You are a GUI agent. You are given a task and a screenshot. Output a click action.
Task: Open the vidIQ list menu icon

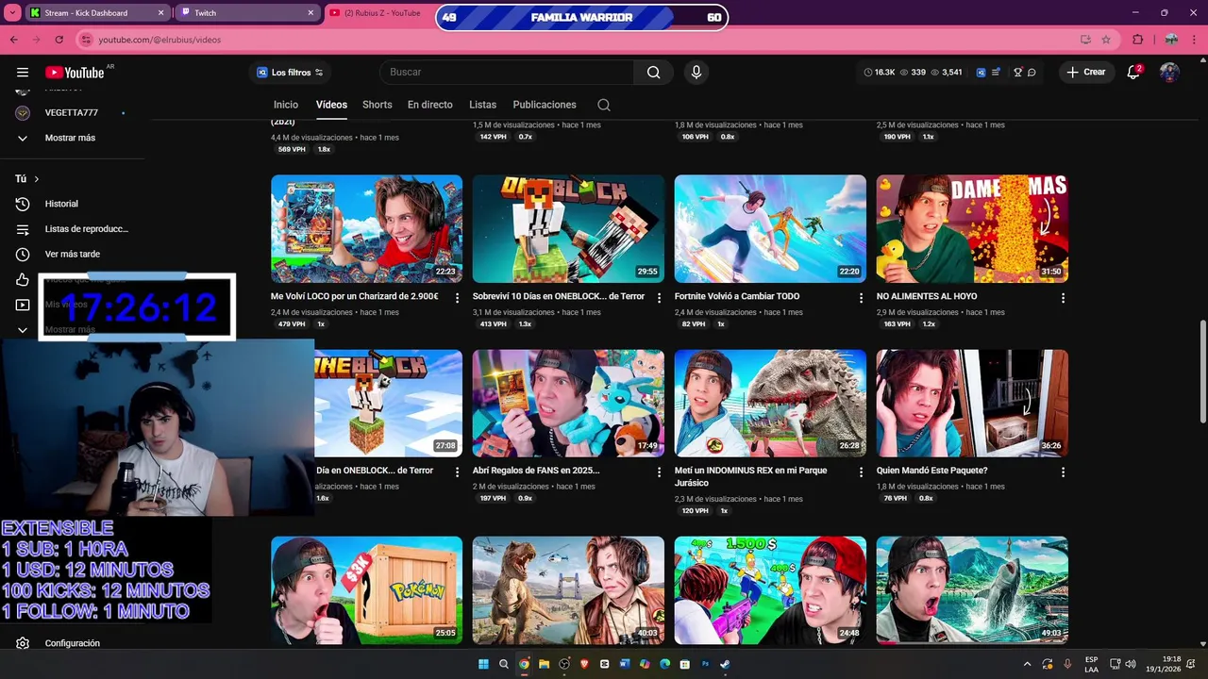click(996, 73)
